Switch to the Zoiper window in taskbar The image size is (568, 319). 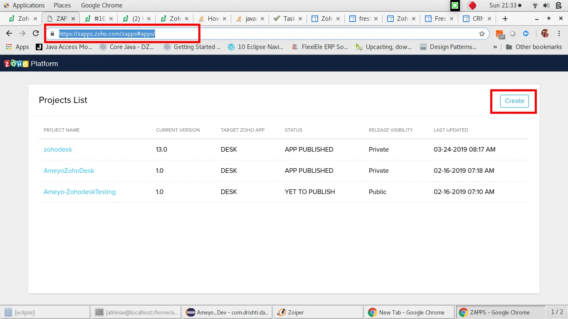point(319,312)
